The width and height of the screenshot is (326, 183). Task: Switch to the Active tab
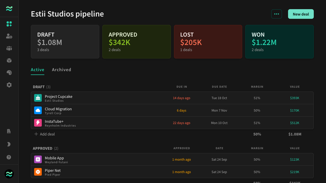(37, 70)
